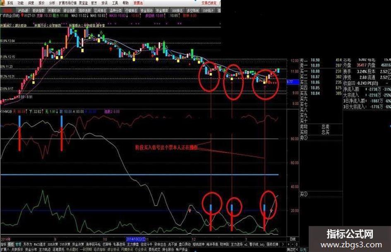Click the 买五 10.84 order book row

321,94
